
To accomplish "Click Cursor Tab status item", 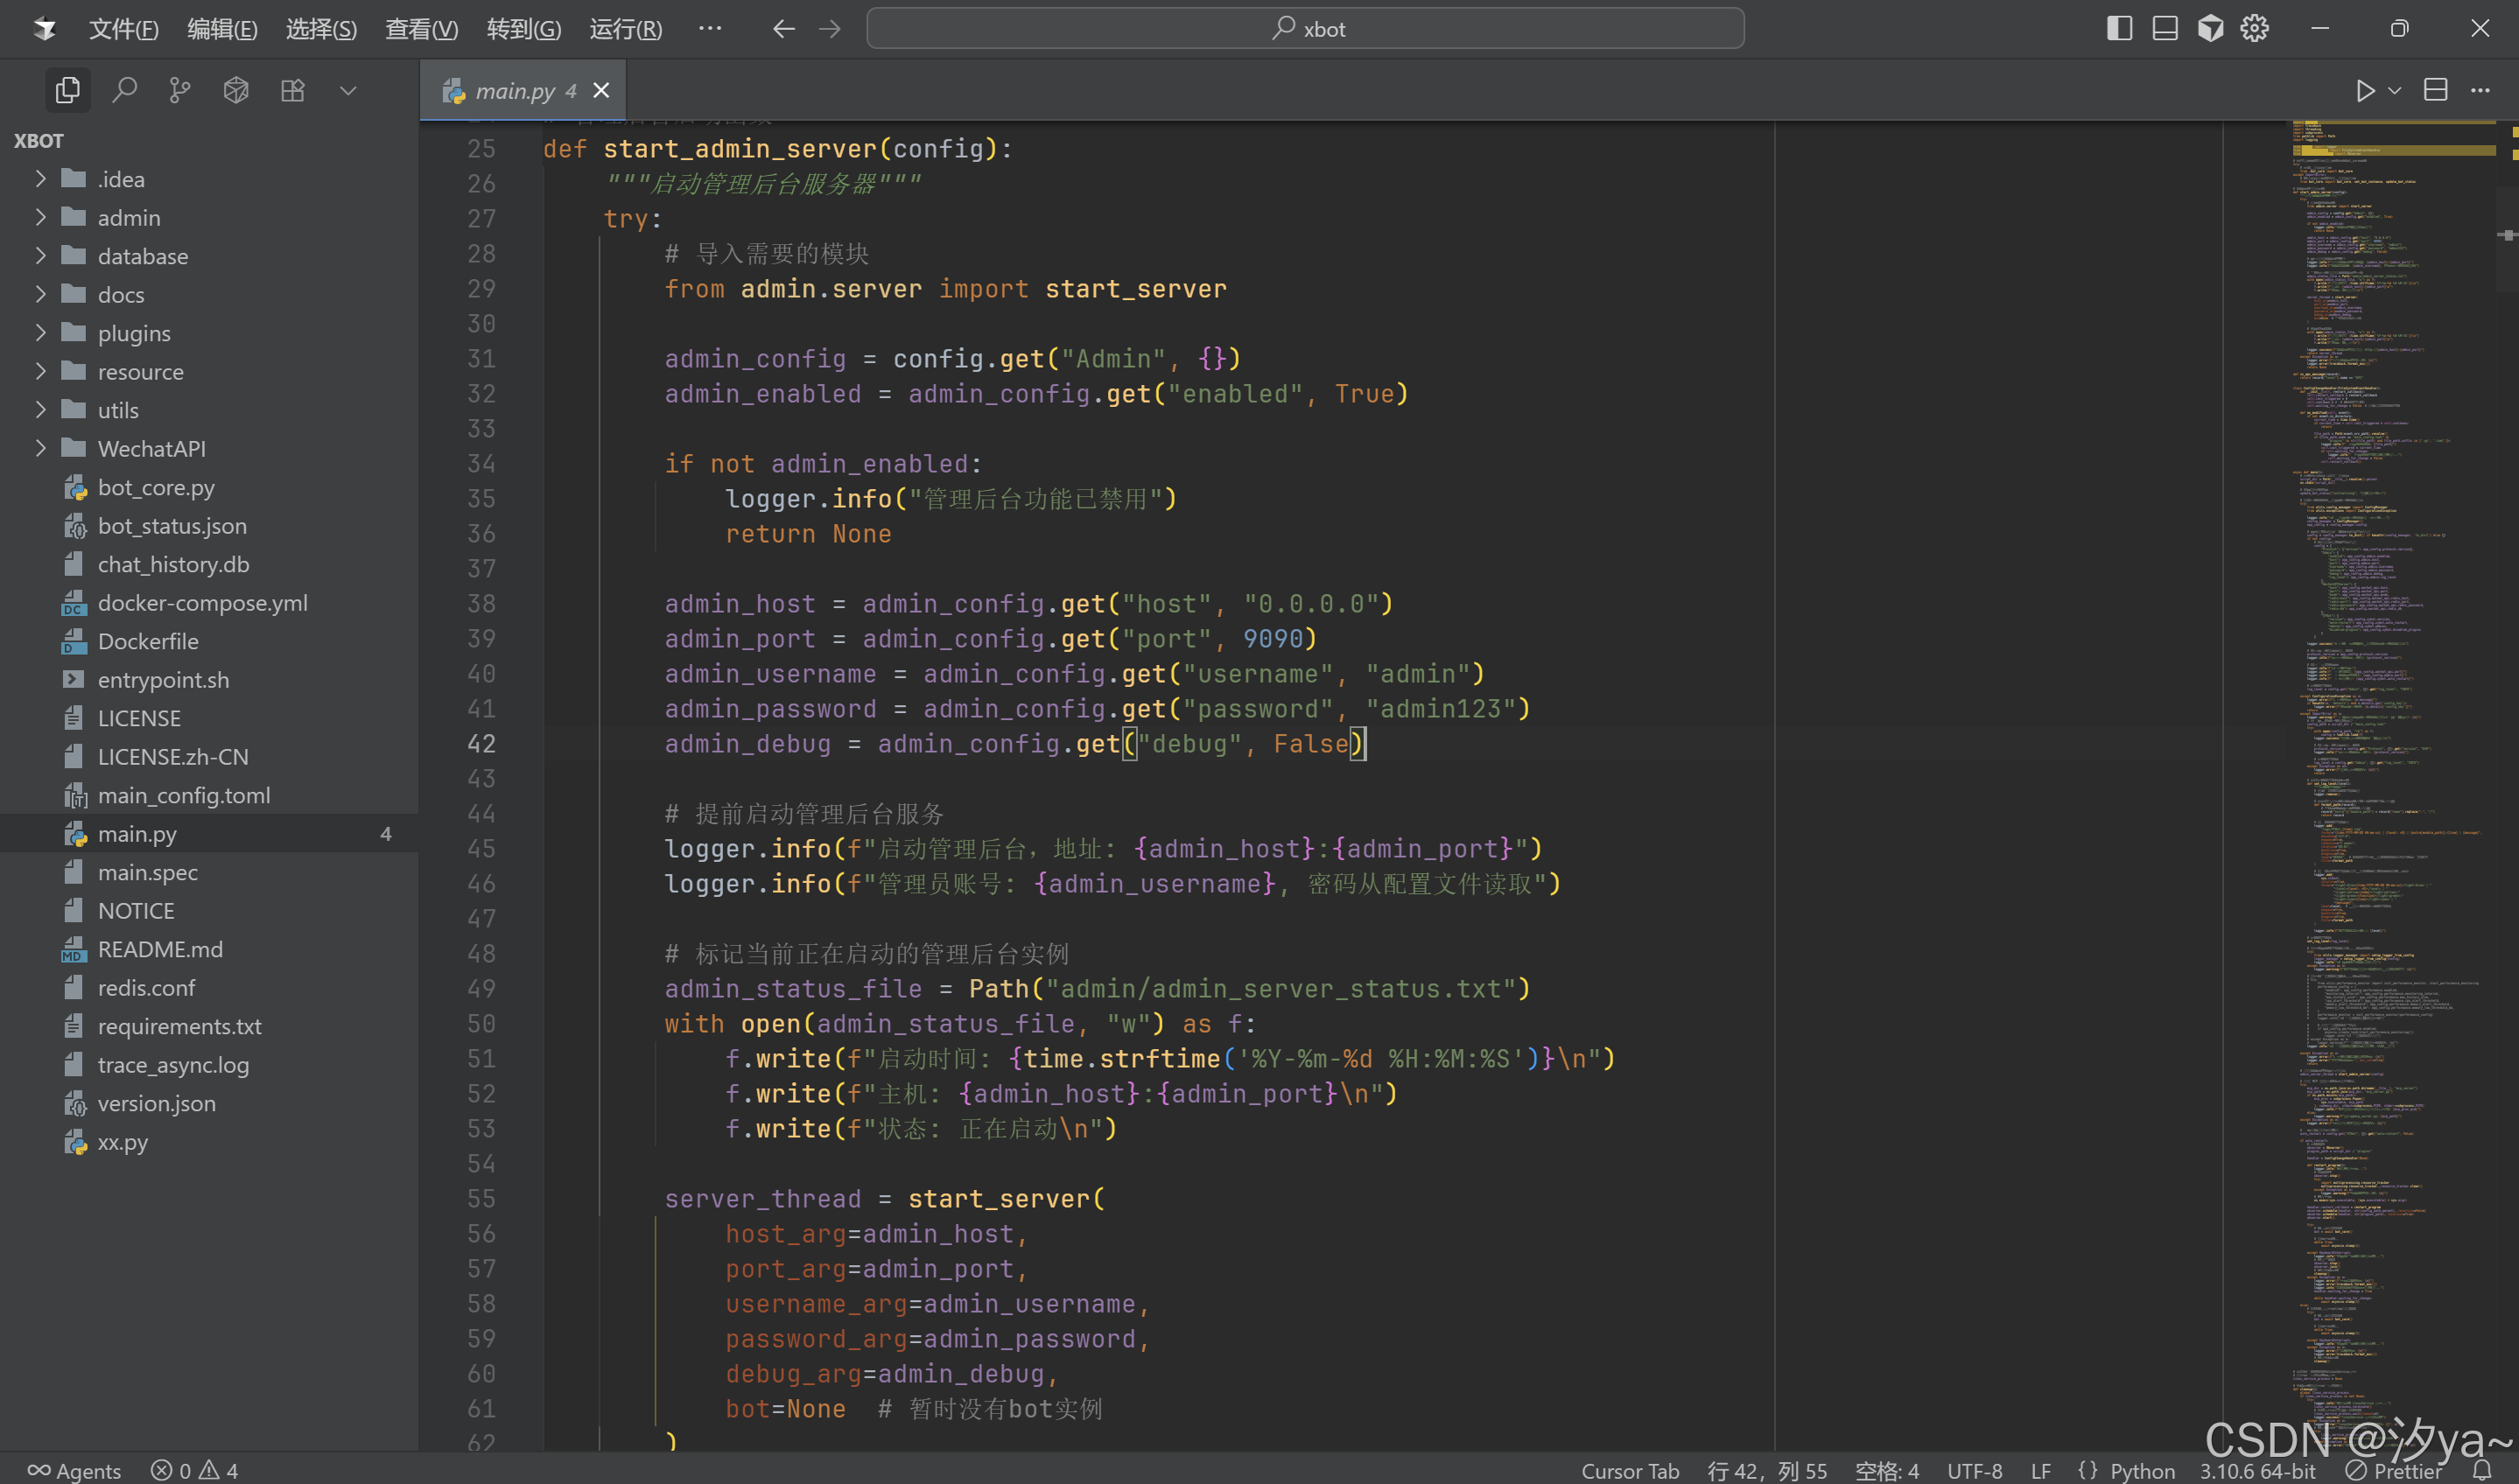I will [1630, 1470].
